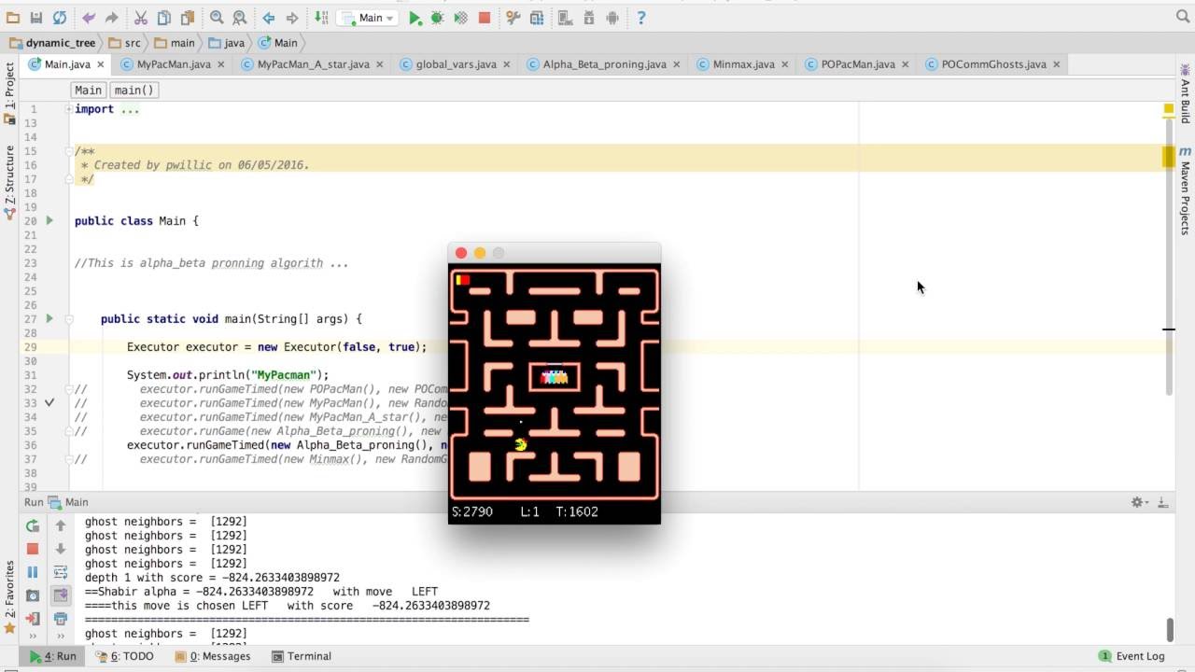The image size is (1195, 672).
Task: Open the Project tool window side tab
Action: (x=10, y=91)
